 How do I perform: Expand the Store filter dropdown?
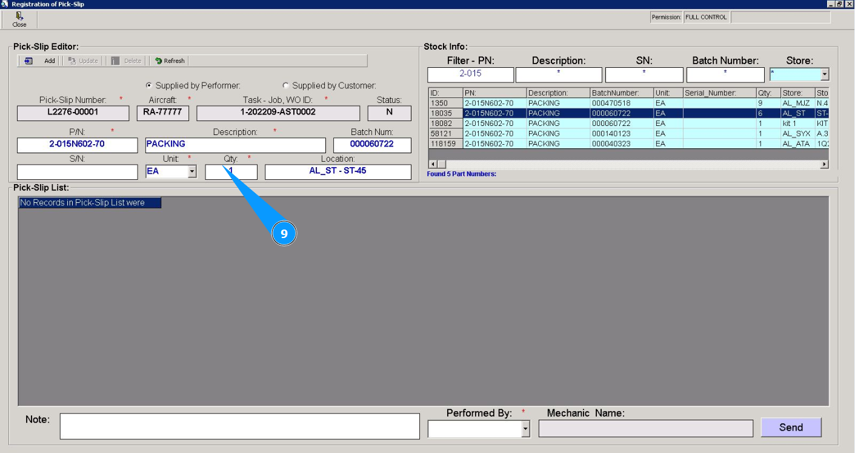point(824,74)
